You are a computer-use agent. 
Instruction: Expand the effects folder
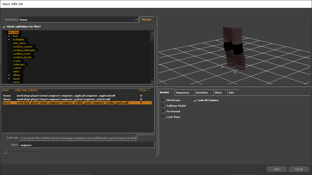pyautogui.click(x=9, y=75)
